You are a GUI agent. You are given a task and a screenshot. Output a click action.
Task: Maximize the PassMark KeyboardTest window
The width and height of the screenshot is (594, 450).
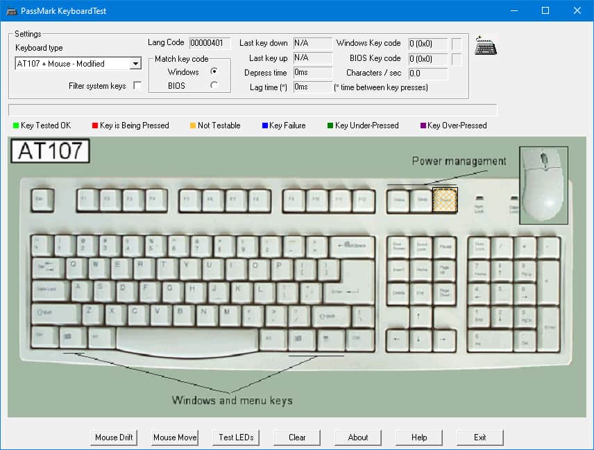545,10
